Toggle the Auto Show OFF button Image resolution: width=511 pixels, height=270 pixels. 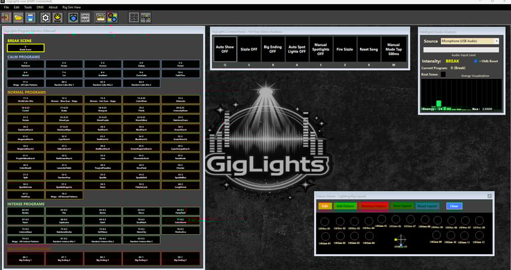(225, 49)
